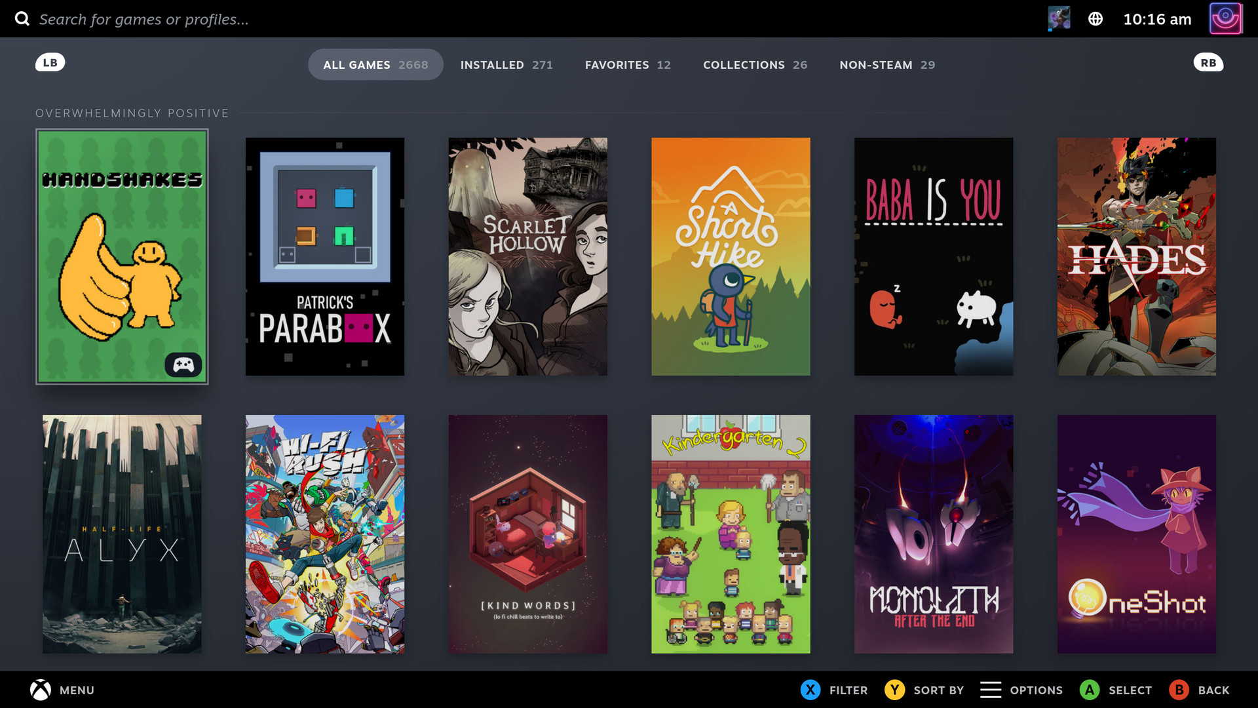The width and height of the screenshot is (1258, 708).
Task: Open the globe network icon
Action: (x=1096, y=19)
